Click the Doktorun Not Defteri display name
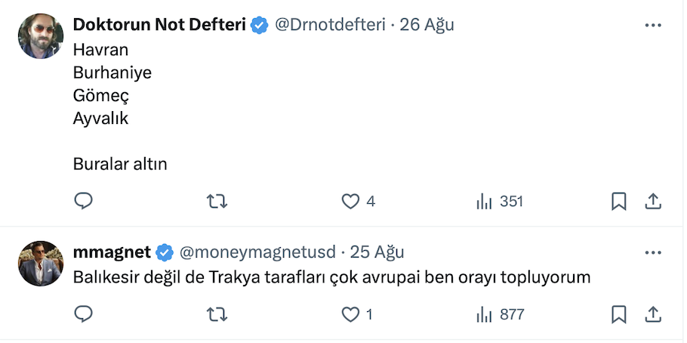The image size is (687, 343). [159, 25]
